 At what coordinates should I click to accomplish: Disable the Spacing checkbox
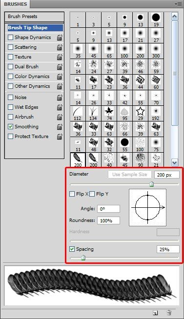point(72,249)
